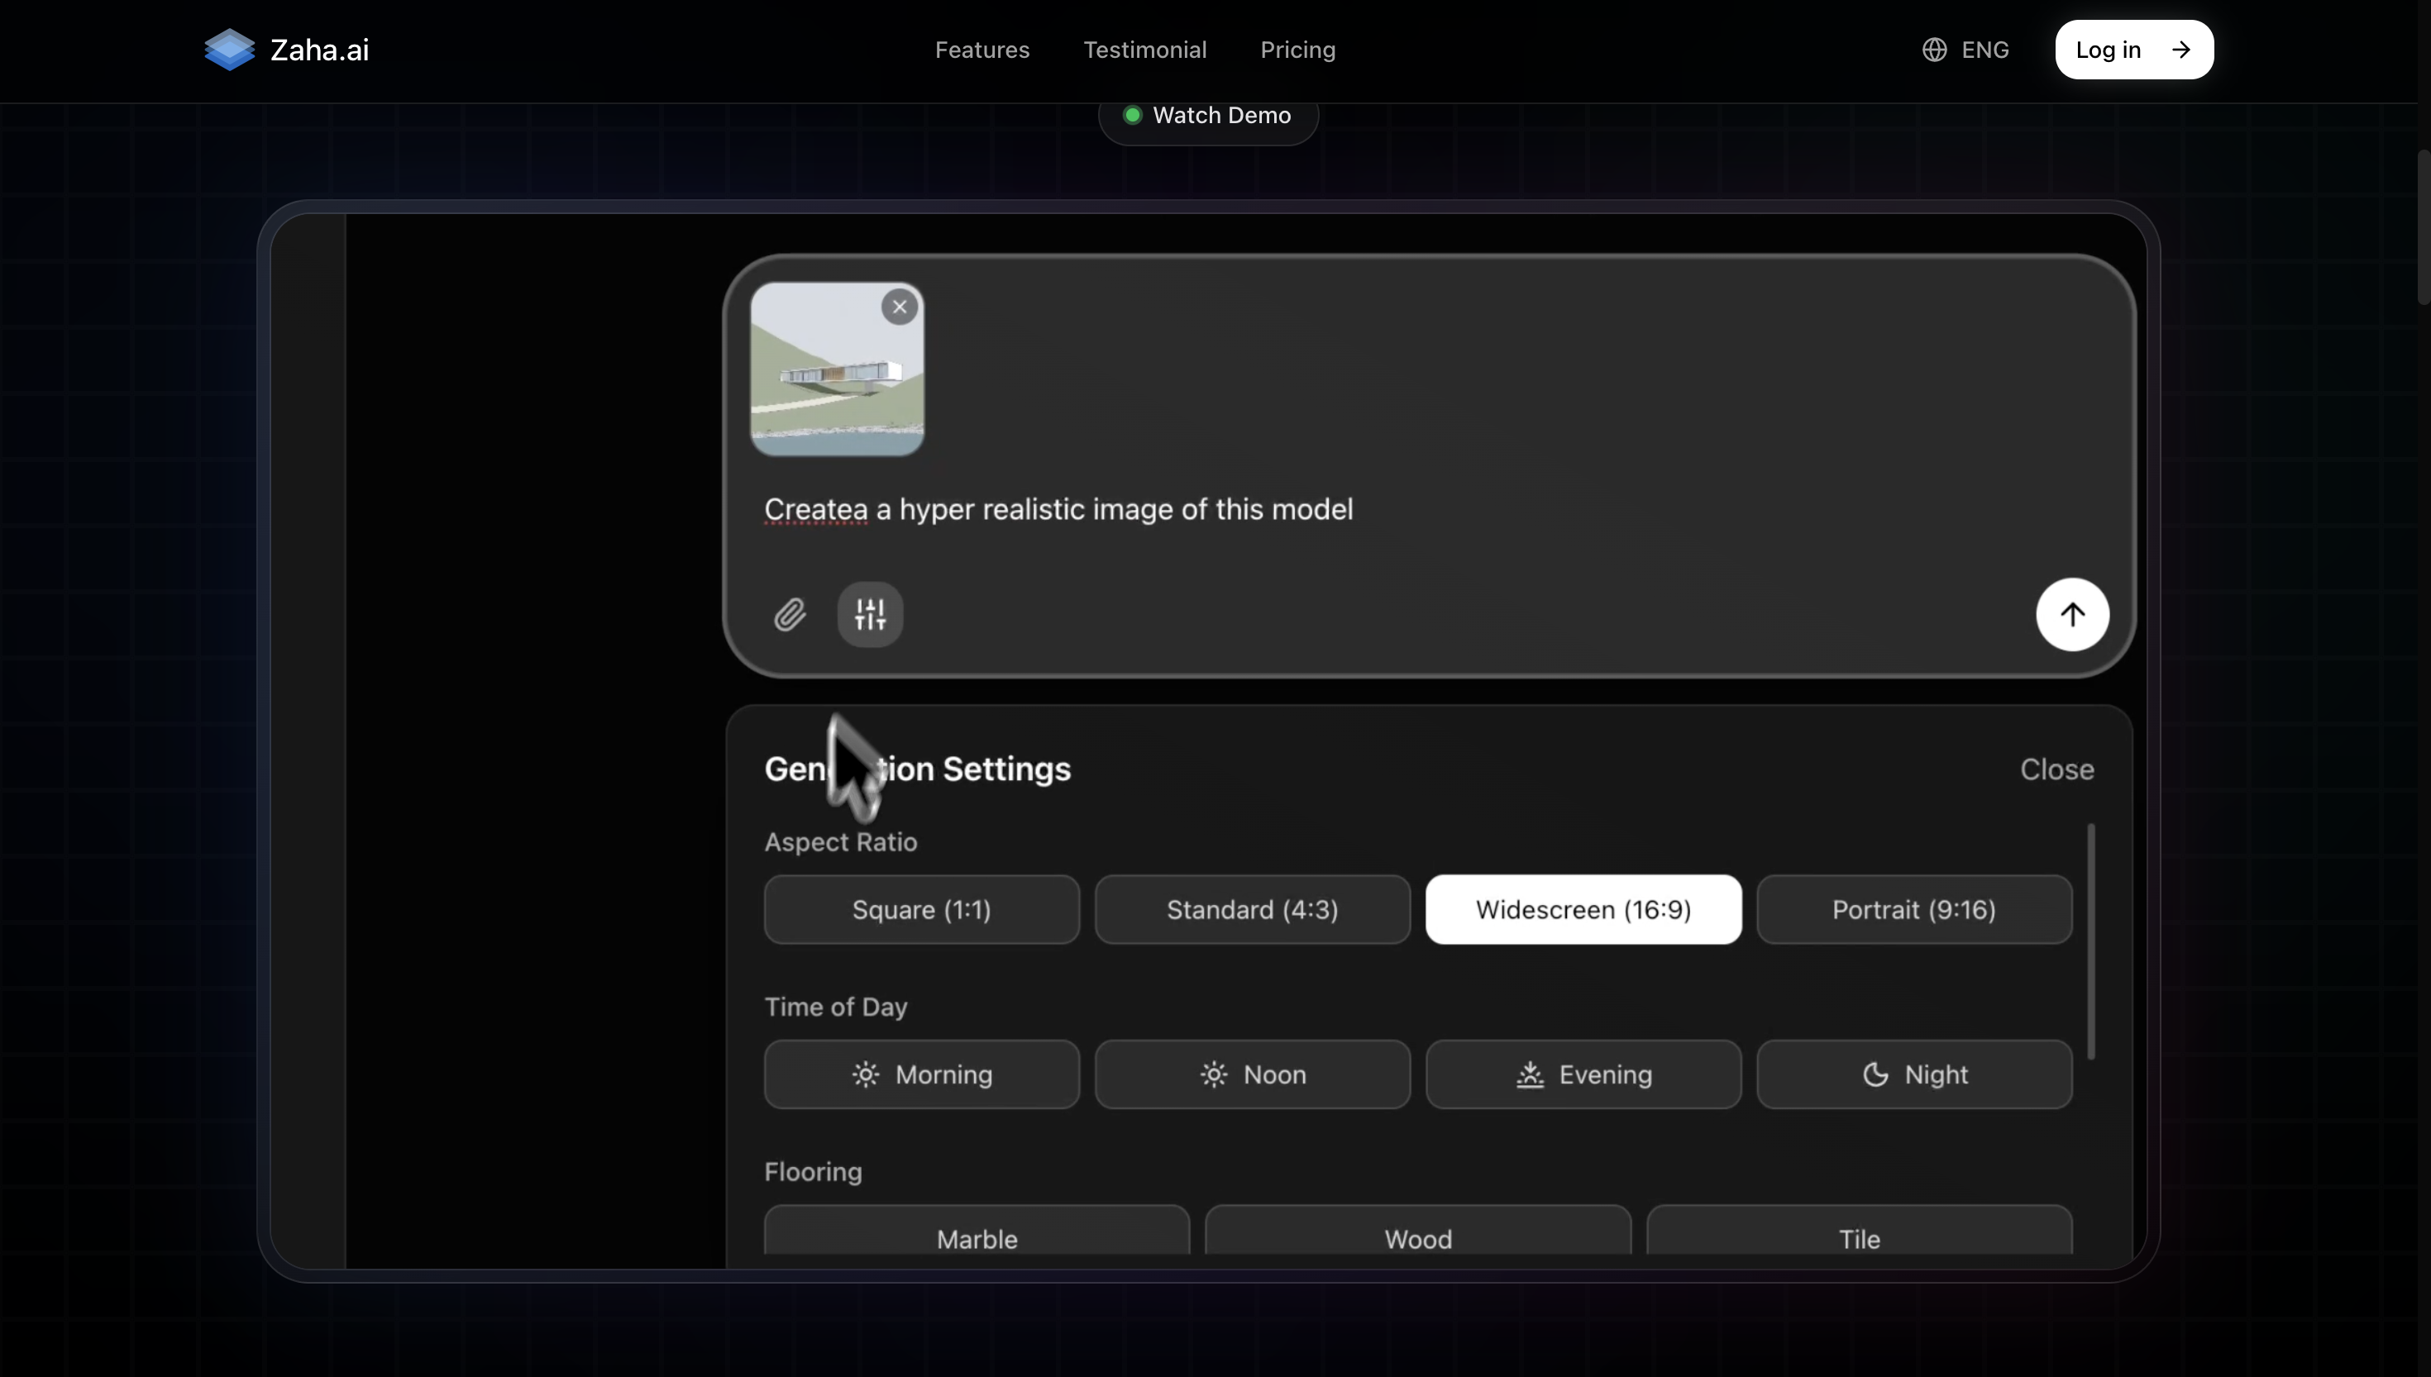The width and height of the screenshot is (2431, 1377).
Task: Choose Wood as the flooring type
Action: pyautogui.click(x=1418, y=1239)
